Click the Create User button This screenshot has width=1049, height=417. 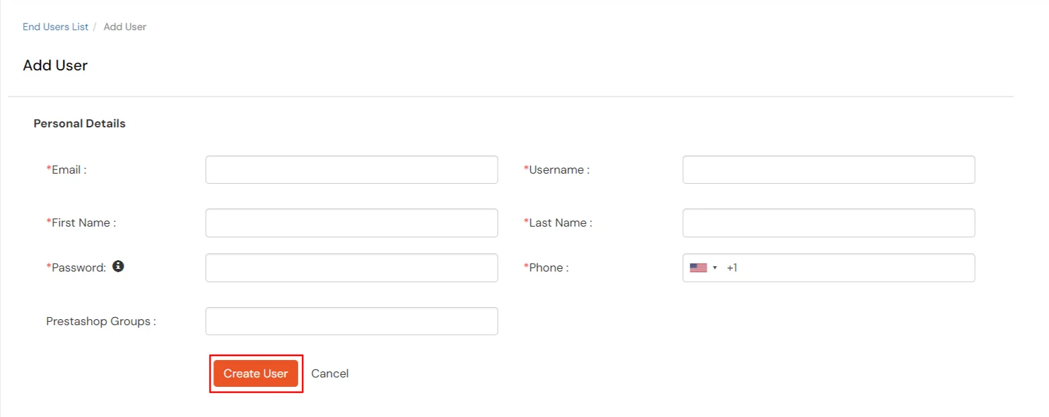click(x=256, y=373)
